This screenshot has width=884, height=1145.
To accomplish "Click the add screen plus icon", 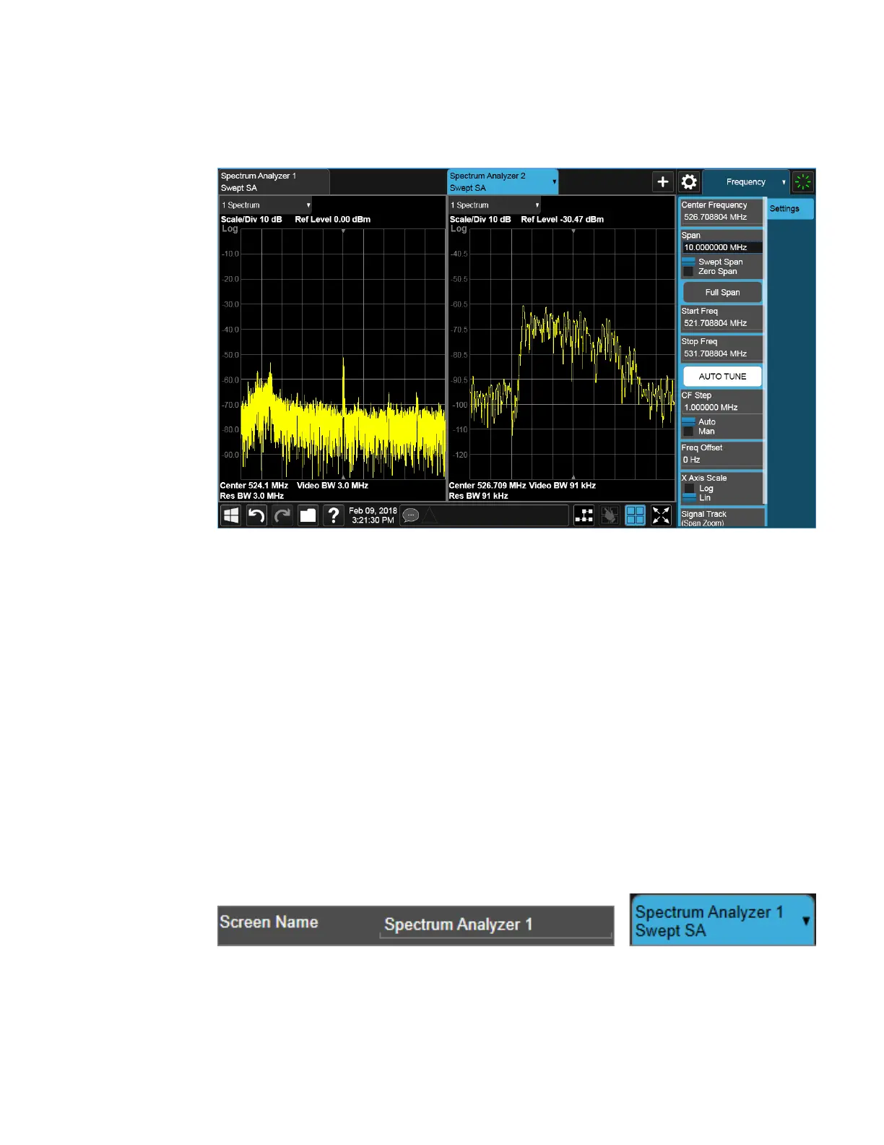I will (662, 182).
